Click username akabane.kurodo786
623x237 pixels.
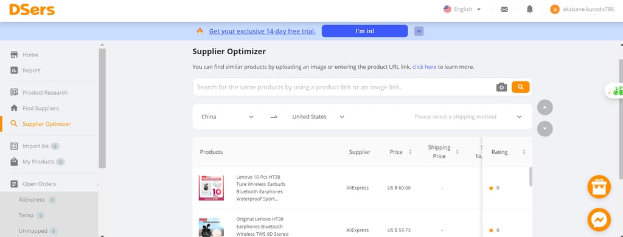coord(588,10)
